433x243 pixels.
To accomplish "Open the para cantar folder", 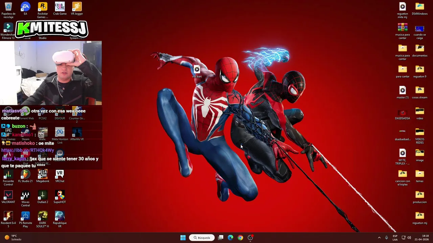I will pyautogui.click(x=403, y=72).
